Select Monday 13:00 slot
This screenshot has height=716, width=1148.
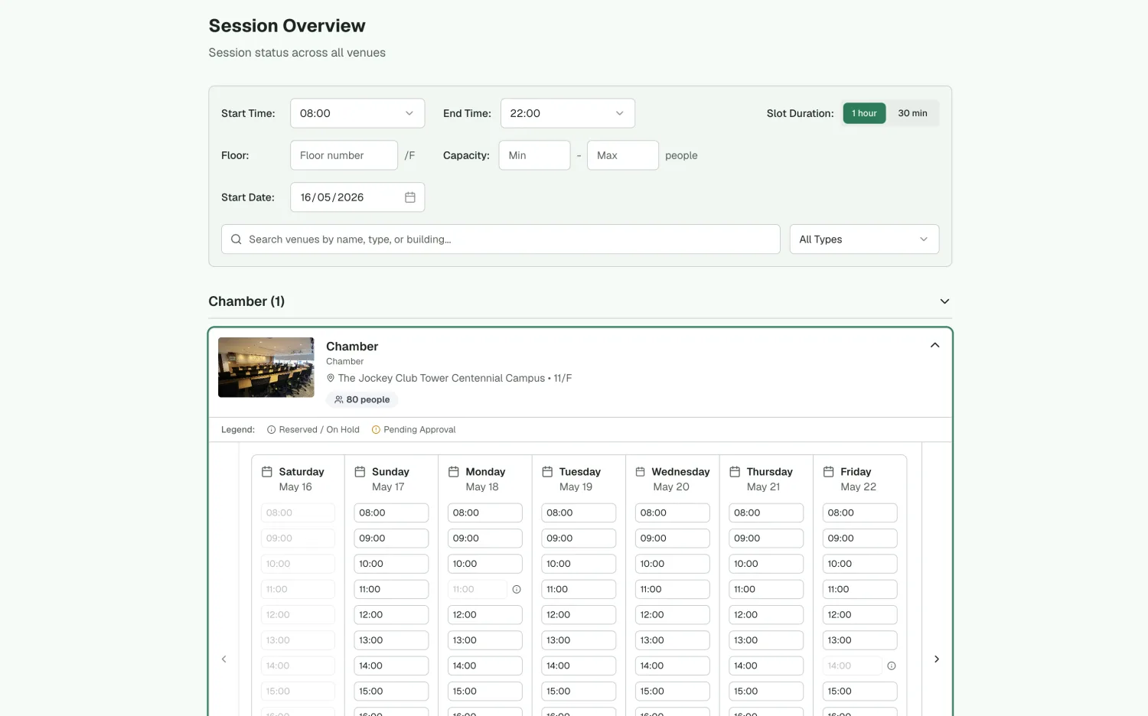point(485,640)
